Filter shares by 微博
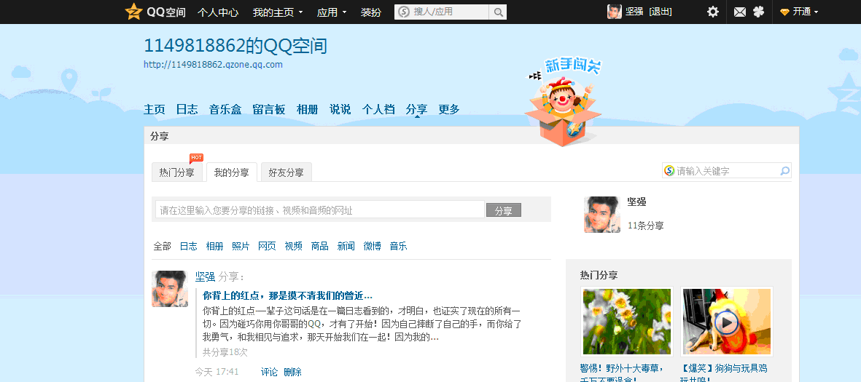 pyautogui.click(x=373, y=246)
